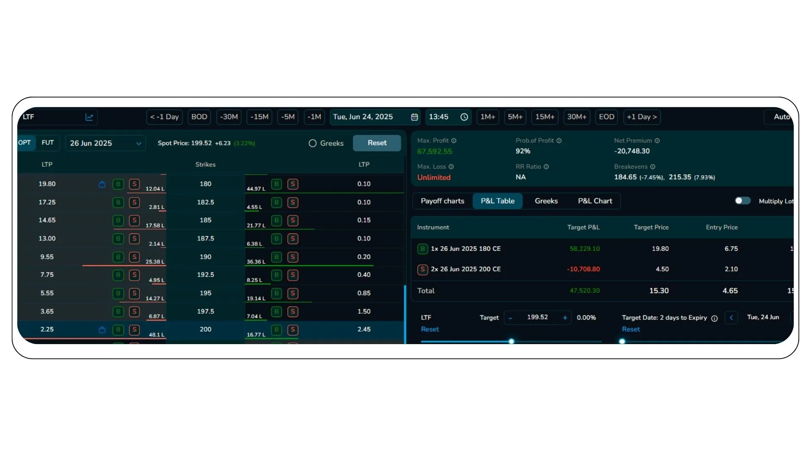Click the basket icon on the 19.80 LTP row
Viewport: 811px width, 456px height.
102,184
